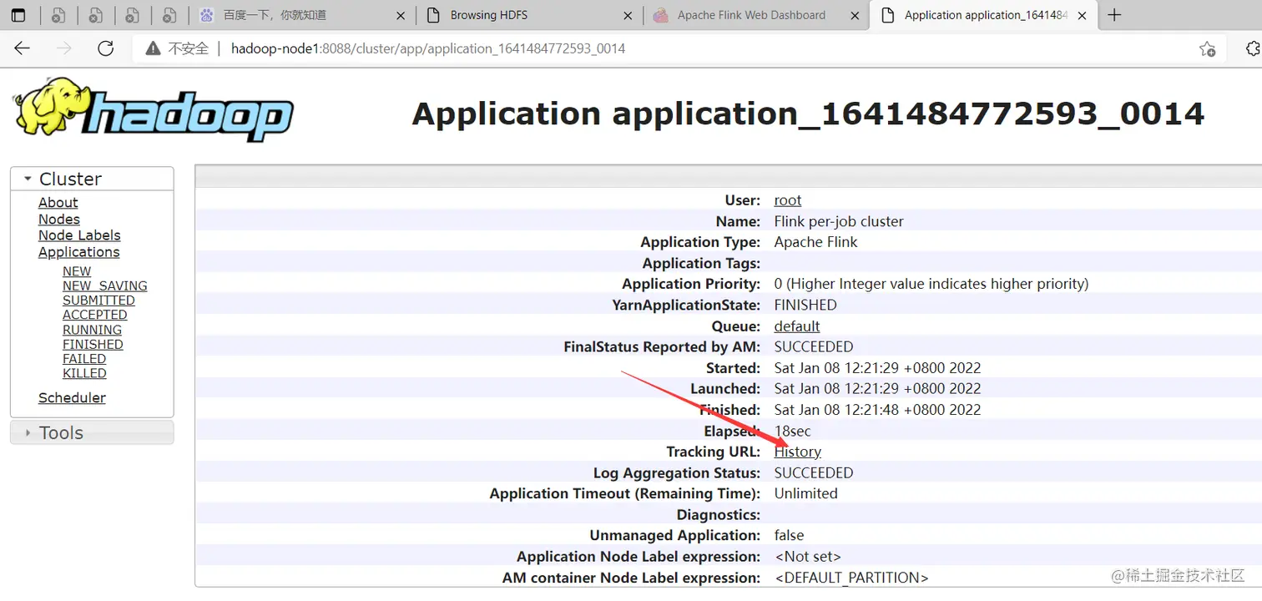Image resolution: width=1262 pixels, height=601 pixels.
Task: Select the Application Priority value text
Action: click(931, 284)
